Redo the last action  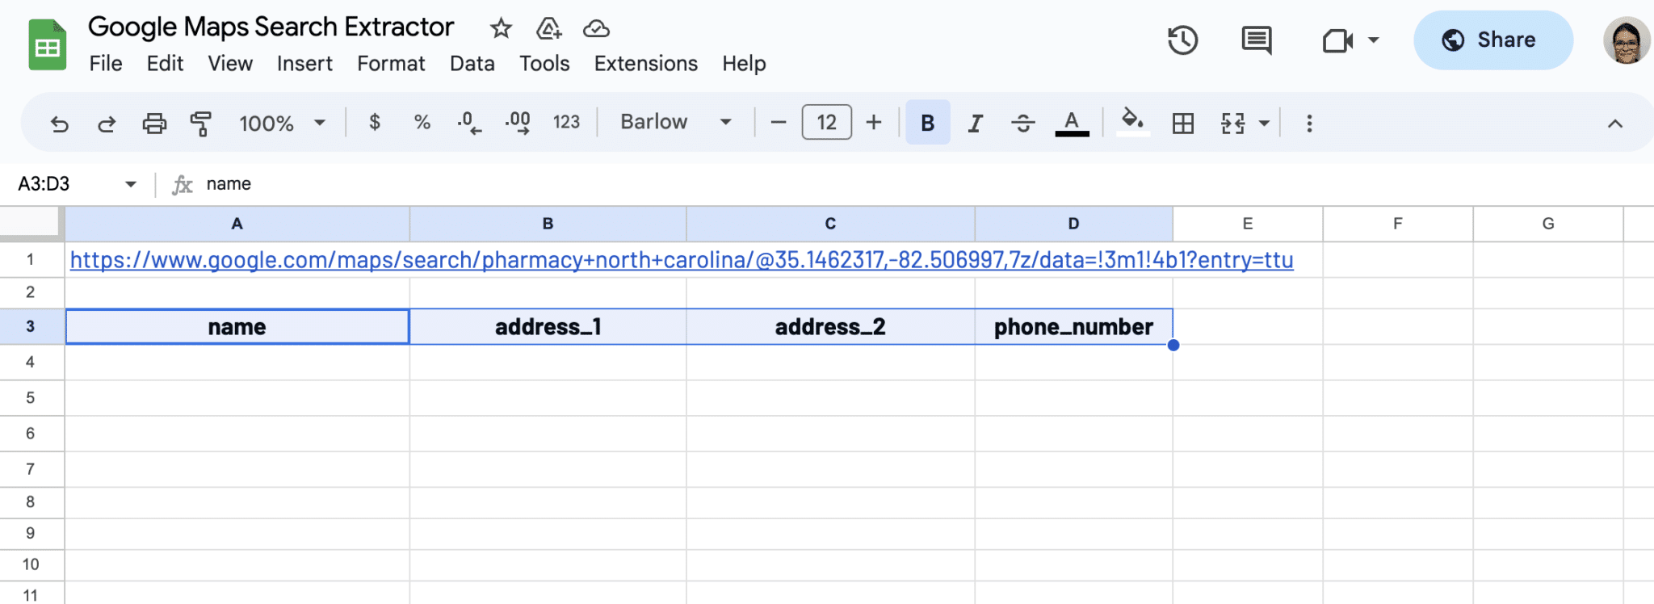click(x=107, y=124)
